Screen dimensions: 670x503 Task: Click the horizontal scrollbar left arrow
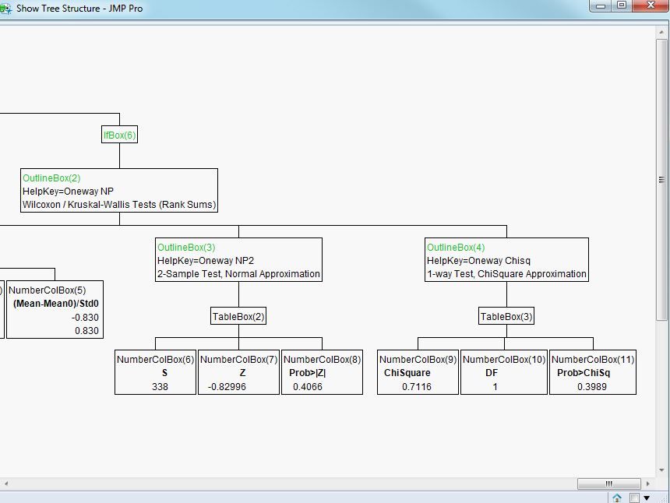click(x=6, y=484)
